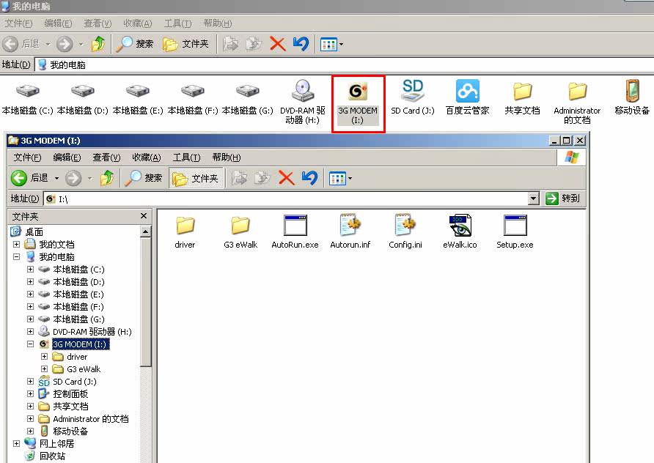The width and height of the screenshot is (654, 463).
Task: Expand the 控制面板 tree node
Action: pyautogui.click(x=30, y=394)
